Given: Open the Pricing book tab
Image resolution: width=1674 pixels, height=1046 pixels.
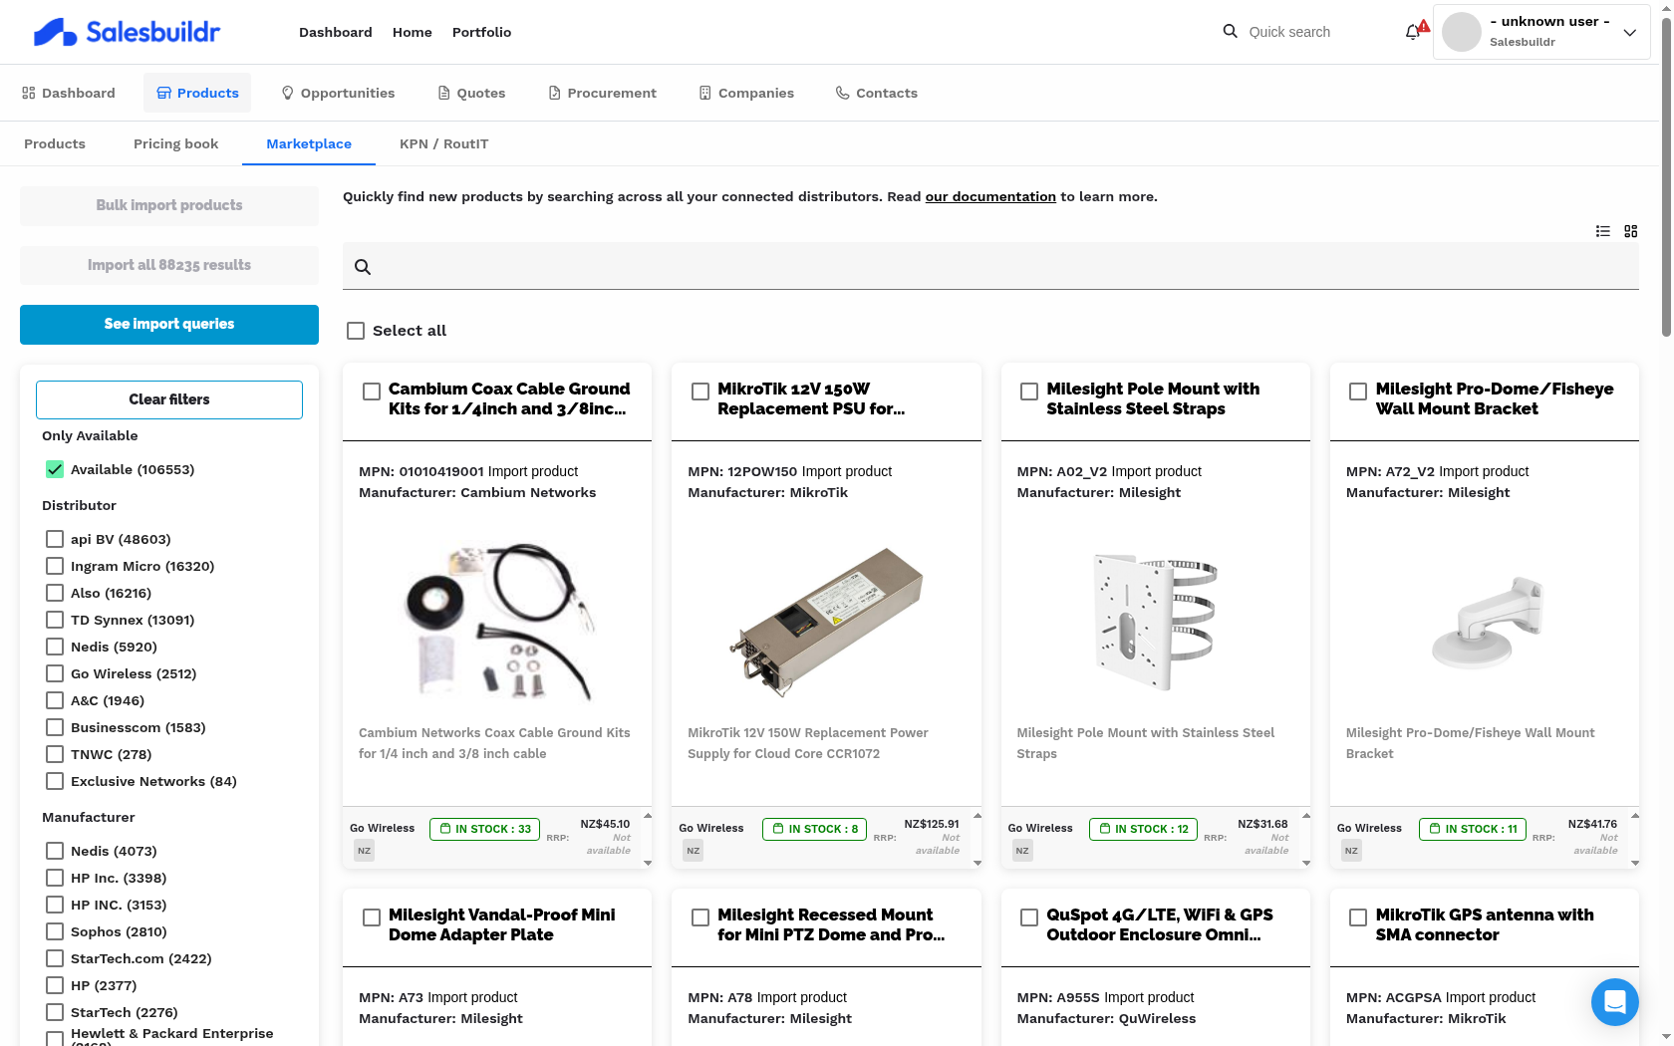Looking at the screenshot, I should coord(175,143).
